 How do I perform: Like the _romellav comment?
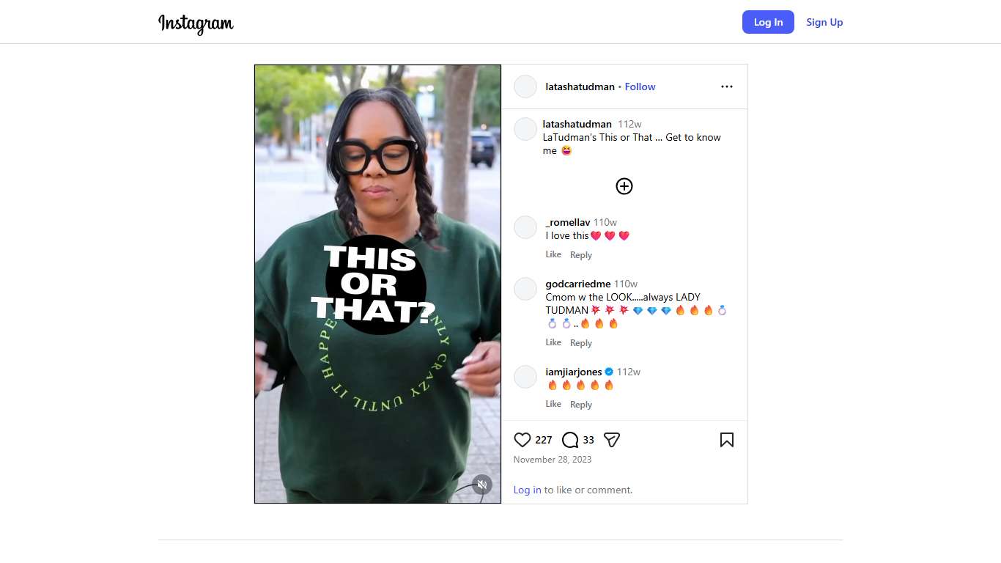553,254
